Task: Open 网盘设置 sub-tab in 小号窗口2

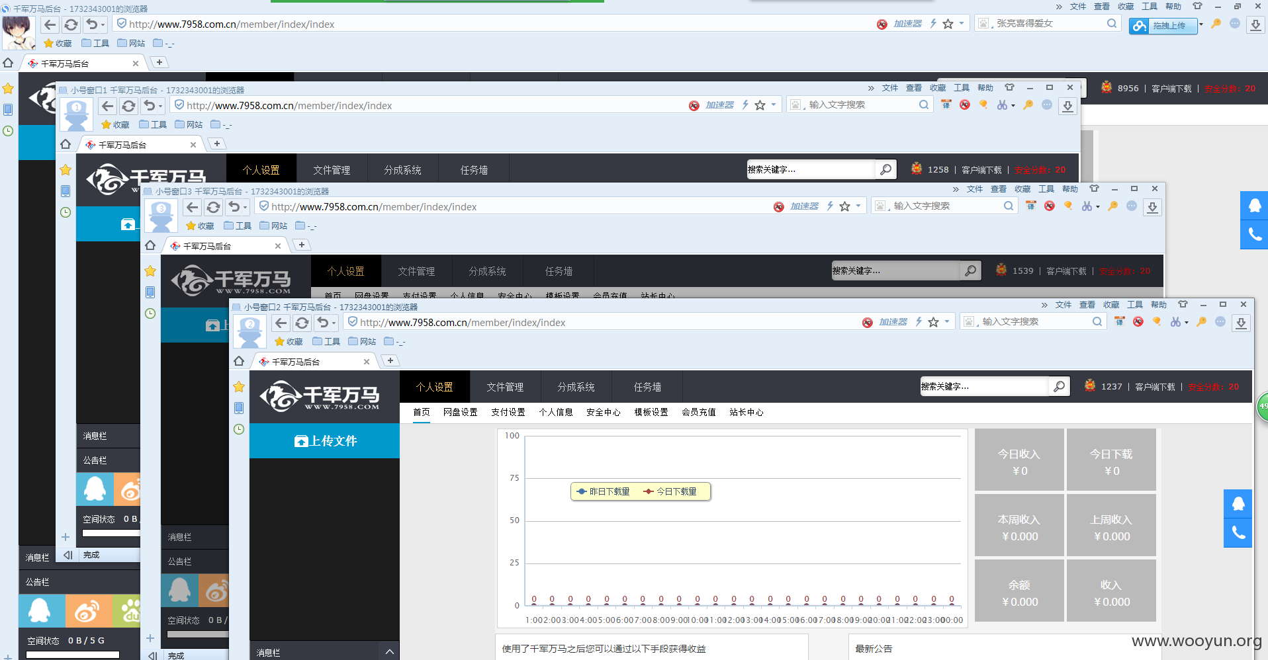Action: click(x=460, y=412)
